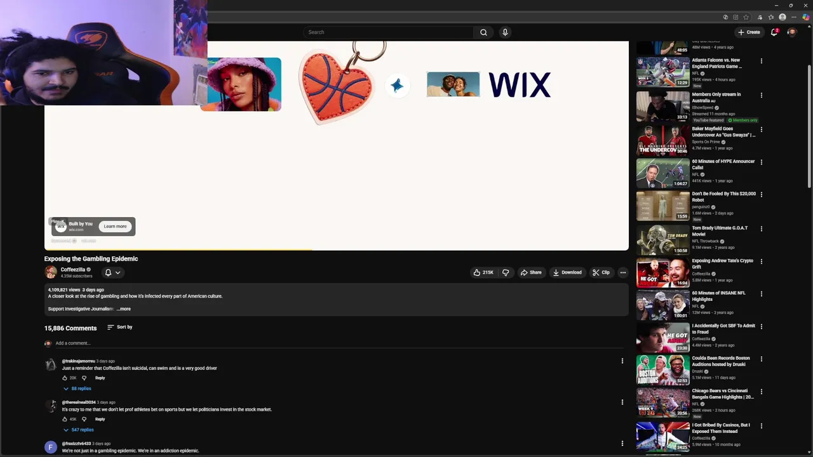This screenshot has height=457, width=813.
Task: Expand 88 replies thread
Action: pyautogui.click(x=77, y=388)
